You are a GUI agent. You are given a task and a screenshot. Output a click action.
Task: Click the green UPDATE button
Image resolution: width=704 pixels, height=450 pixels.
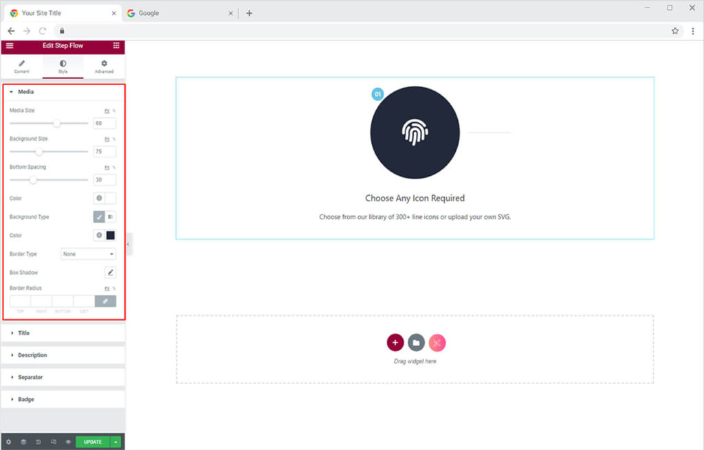[92, 442]
